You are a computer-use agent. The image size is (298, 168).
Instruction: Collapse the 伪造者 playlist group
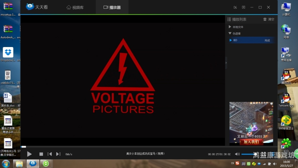(230, 34)
